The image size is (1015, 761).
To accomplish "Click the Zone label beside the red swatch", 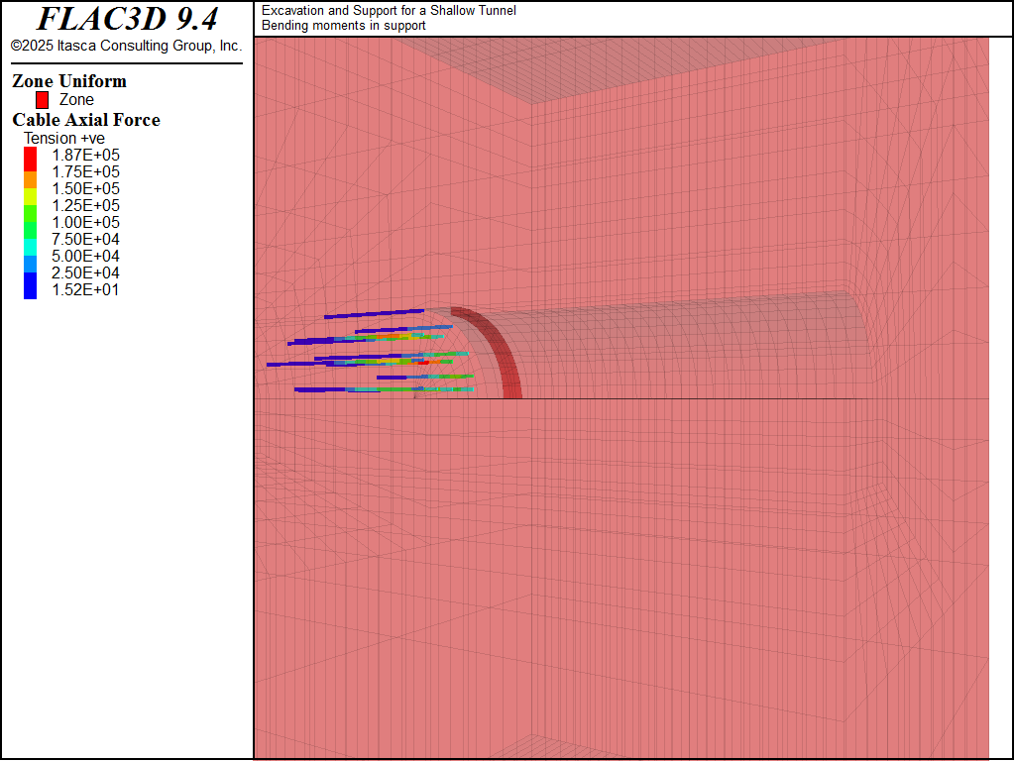I will [76, 100].
